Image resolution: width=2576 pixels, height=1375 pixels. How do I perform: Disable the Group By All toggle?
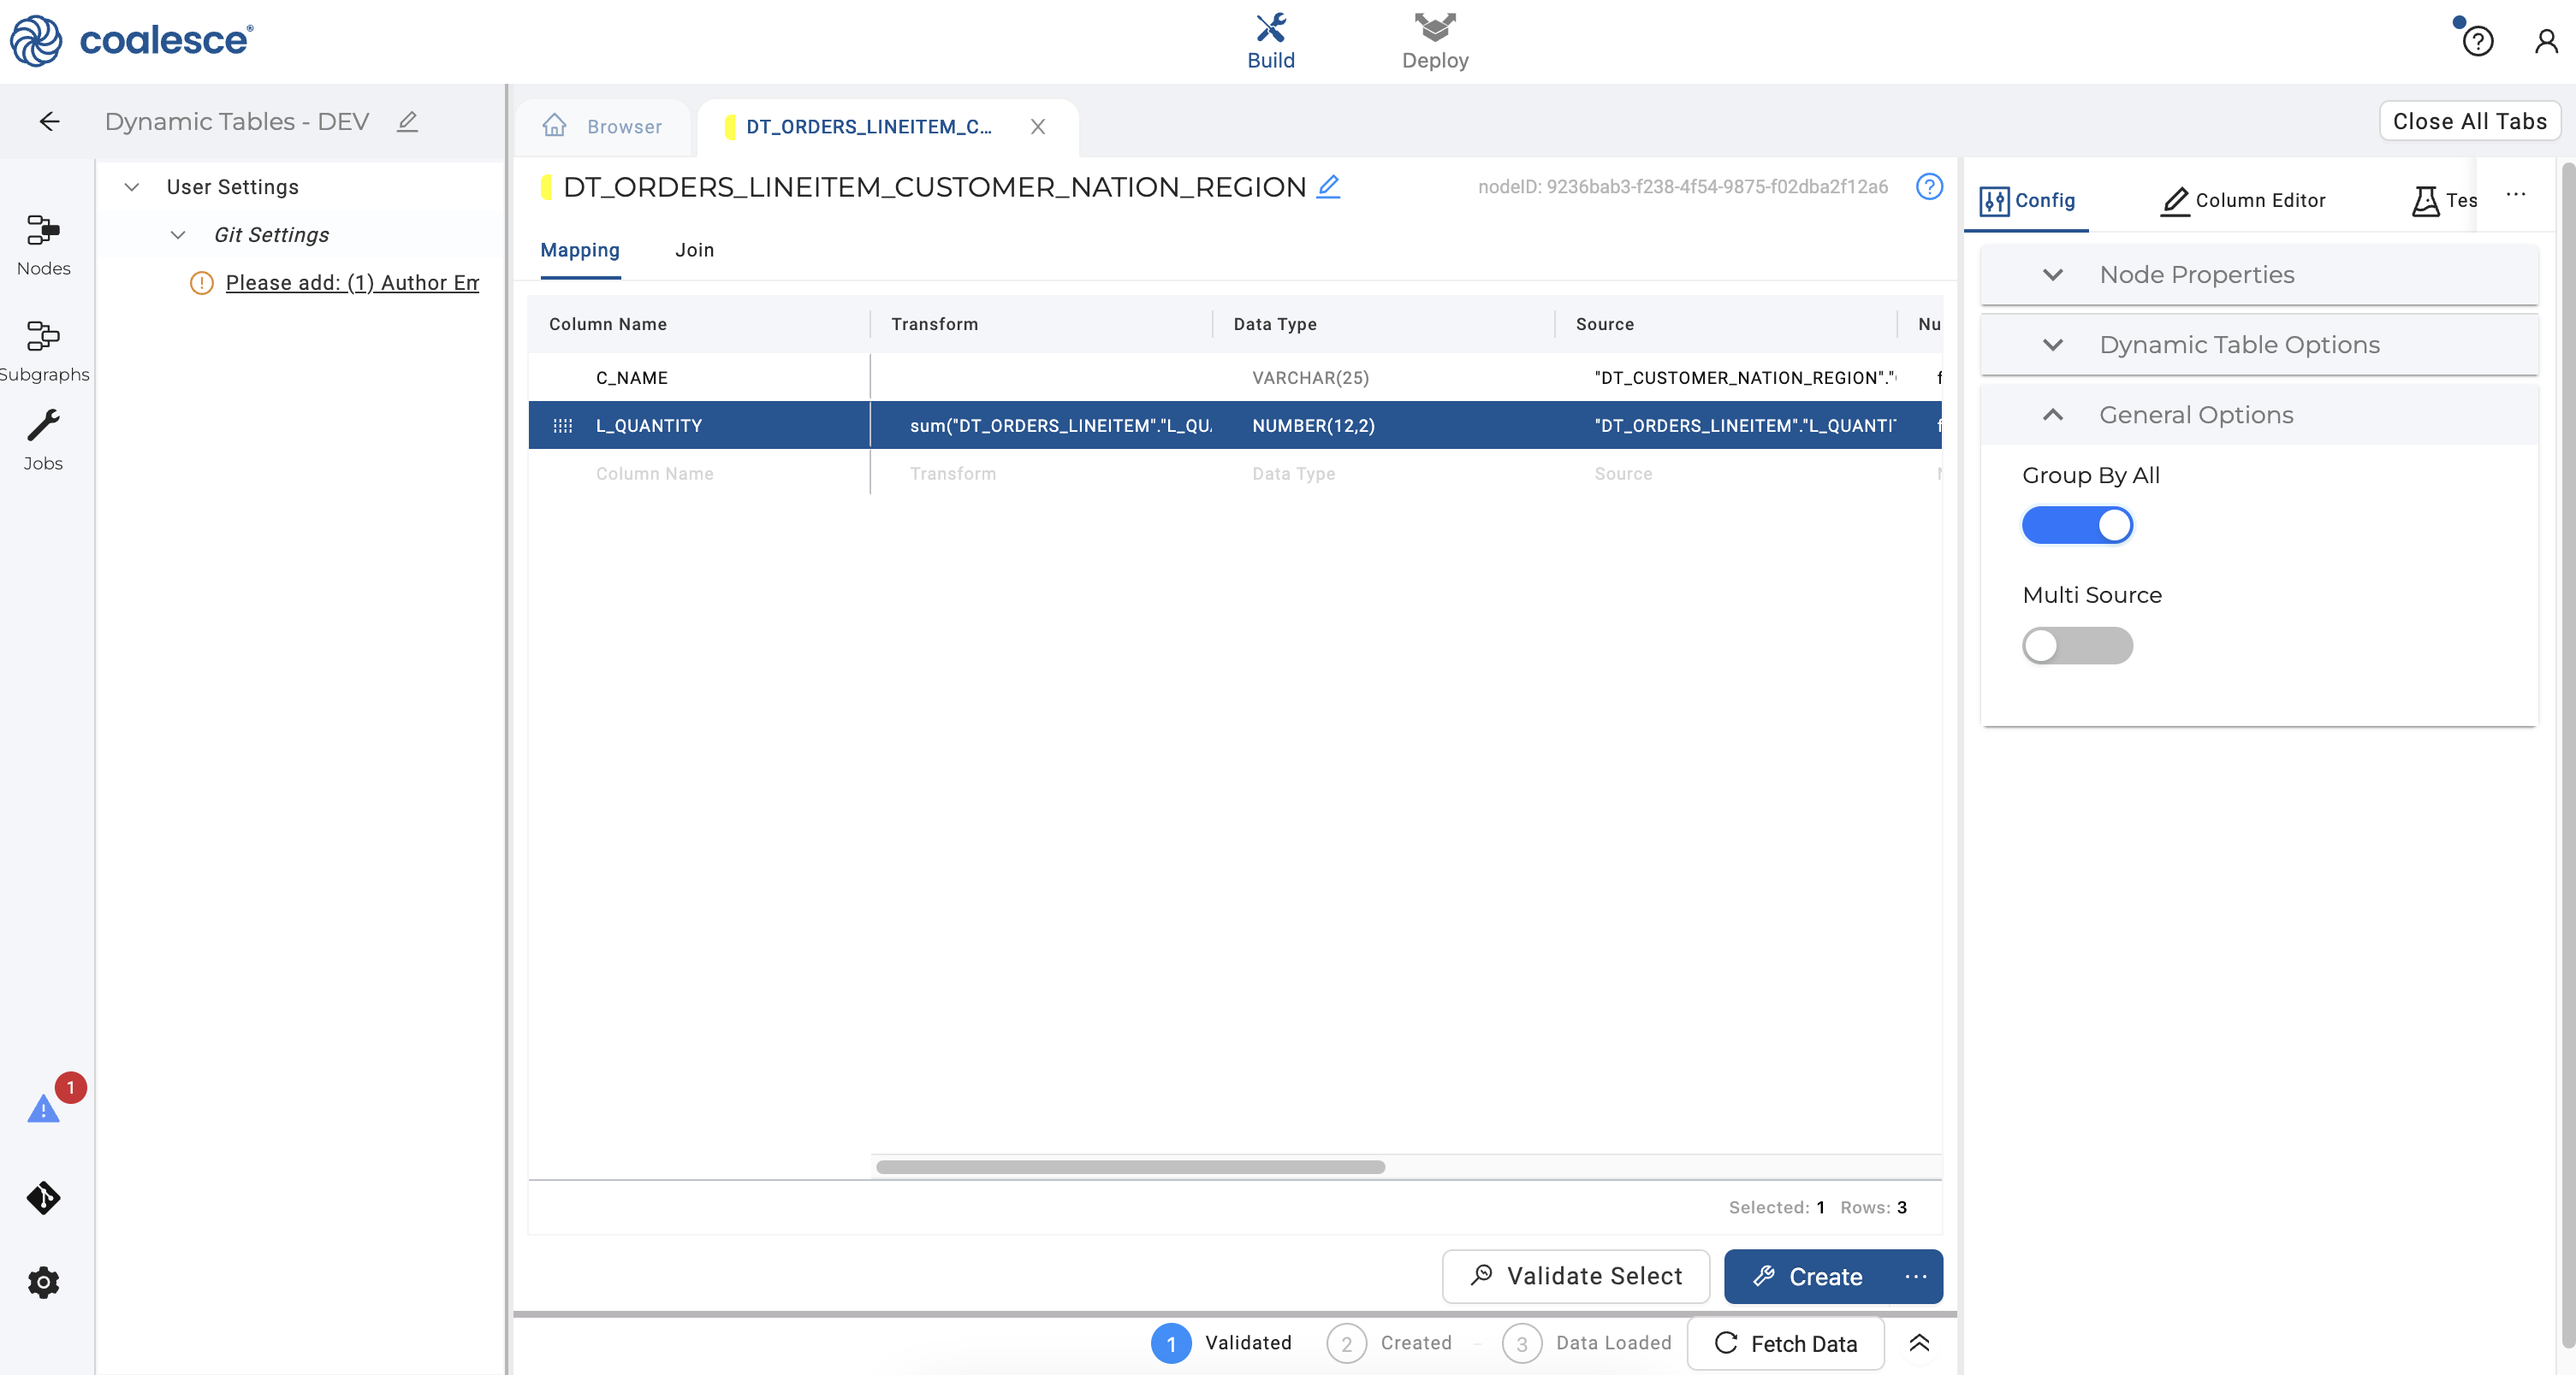(2077, 526)
